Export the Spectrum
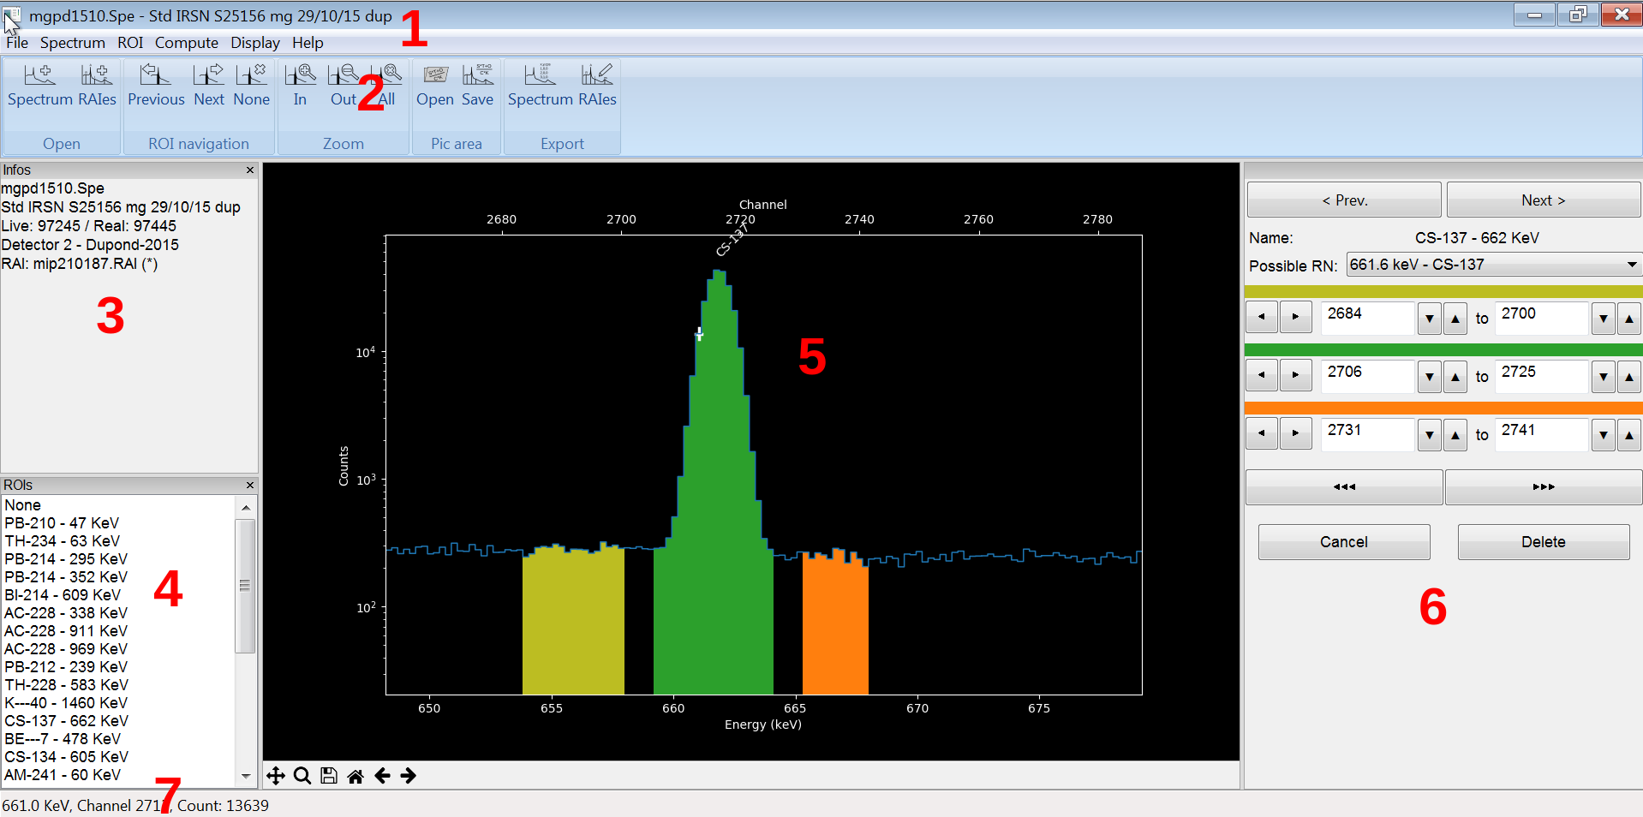The height and width of the screenshot is (817, 1643). coord(541,86)
